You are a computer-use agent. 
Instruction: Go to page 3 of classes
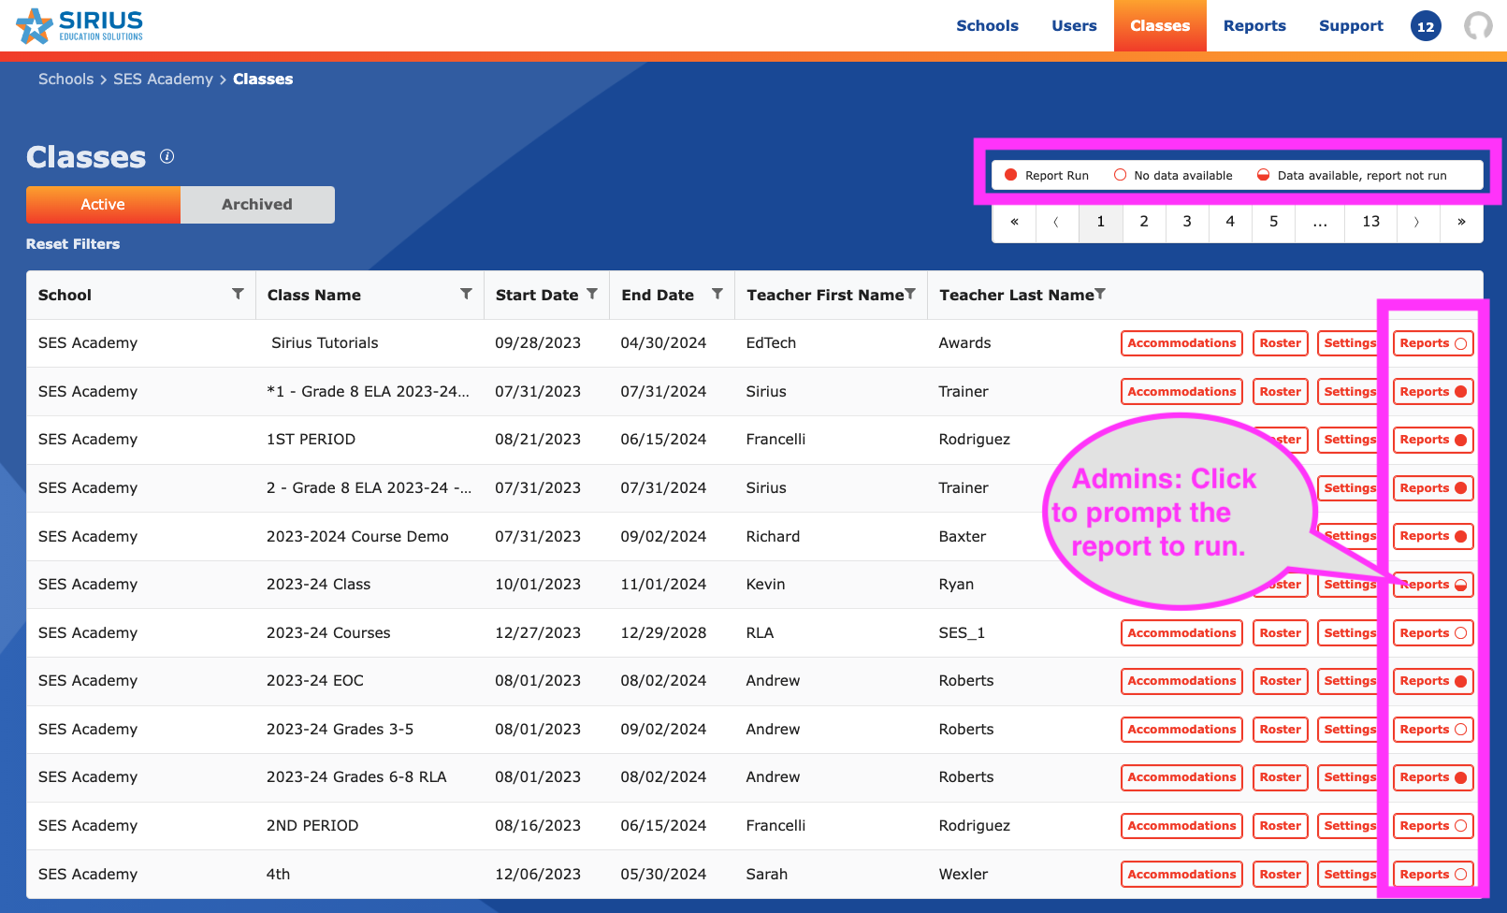[1187, 222]
